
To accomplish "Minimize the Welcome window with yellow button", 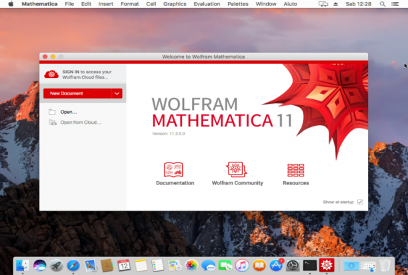I will tap(53, 57).
